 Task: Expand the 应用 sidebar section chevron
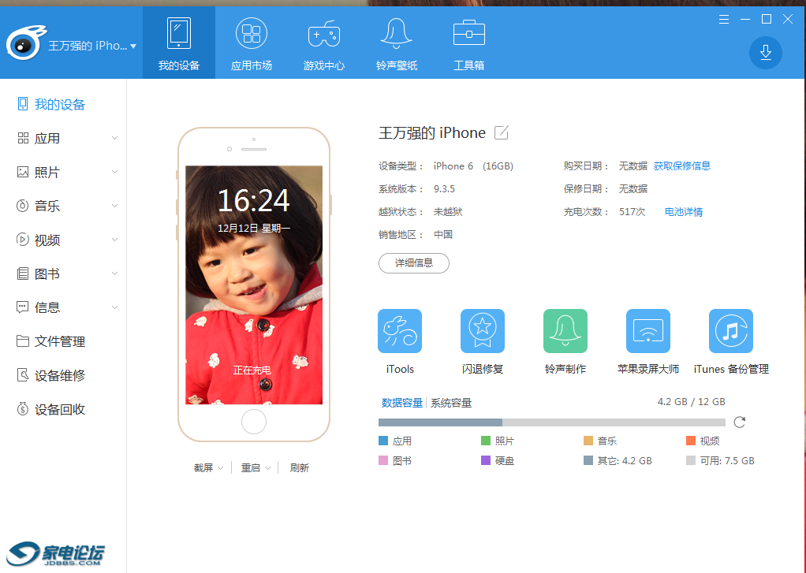pos(114,138)
